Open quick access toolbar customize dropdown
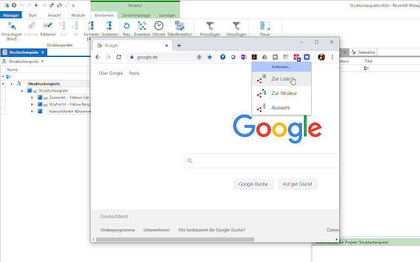The width and height of the screenshot is (420, 262). (x=73, y=5)
